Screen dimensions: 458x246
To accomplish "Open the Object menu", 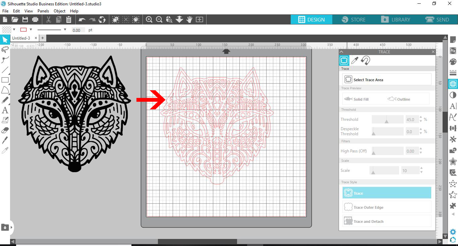I will coord(60,11).
